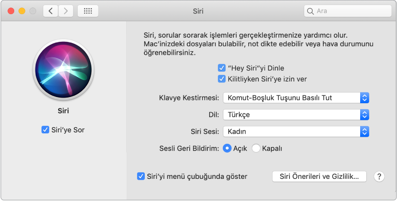Click the Dil label text
The height and width of the screenshot is (201, 397).
point(214,115)
